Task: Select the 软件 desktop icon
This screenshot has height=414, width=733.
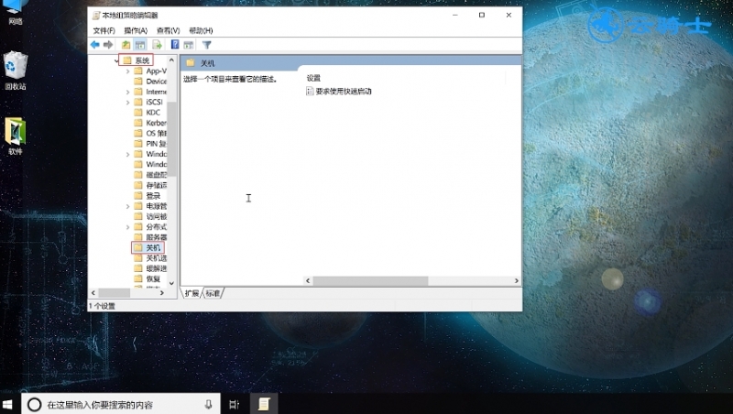Action: click(x=16, y=136)
